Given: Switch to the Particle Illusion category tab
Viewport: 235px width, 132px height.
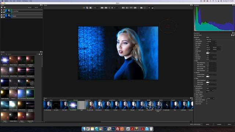Looking at the screenshot, I should pyautogui.click(x=136, y=100).
